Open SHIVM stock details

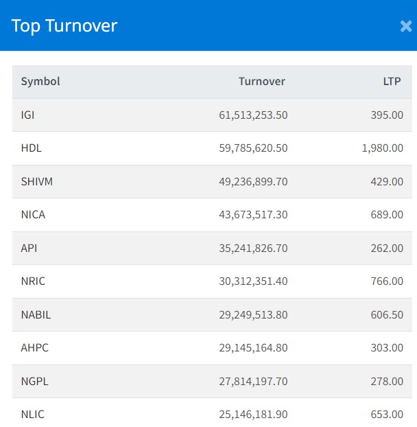click(x=36, y=182)
